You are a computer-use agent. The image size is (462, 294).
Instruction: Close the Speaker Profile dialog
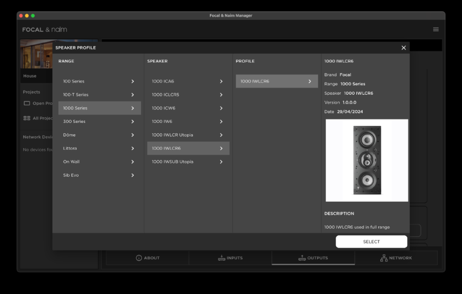coord(404,48)
